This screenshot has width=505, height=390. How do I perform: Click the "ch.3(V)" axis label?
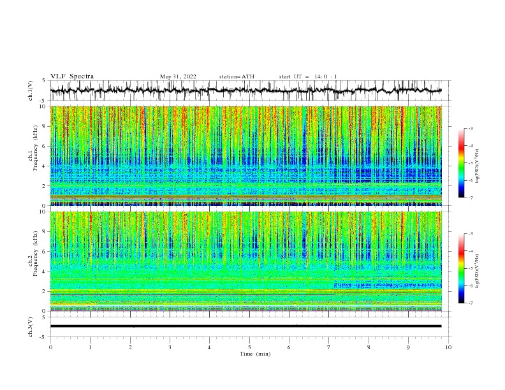tap(31, 327)
